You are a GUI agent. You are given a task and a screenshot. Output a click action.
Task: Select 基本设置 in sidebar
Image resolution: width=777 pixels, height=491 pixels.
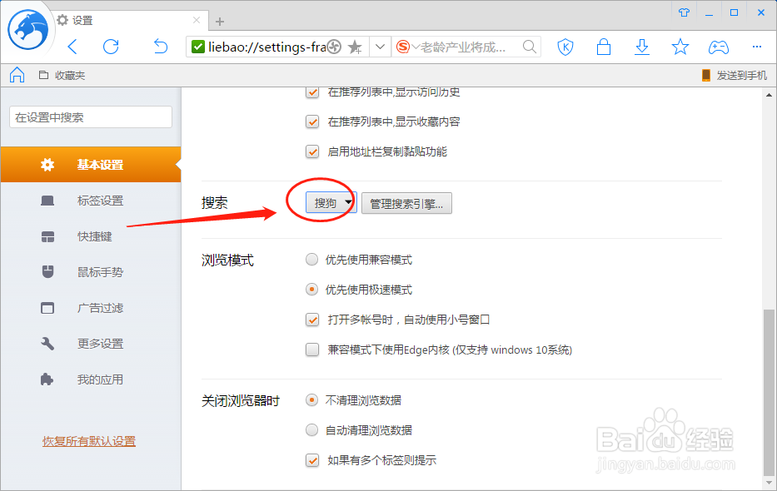pyautogui.click(x=91, y=164)
